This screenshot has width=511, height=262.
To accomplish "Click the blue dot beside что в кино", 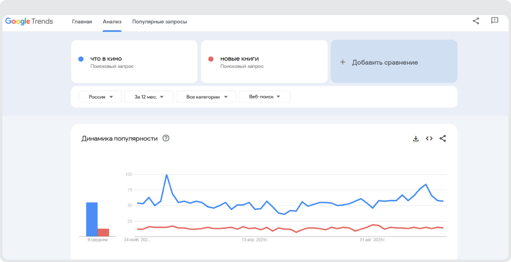I will click(x=81, y=59).
